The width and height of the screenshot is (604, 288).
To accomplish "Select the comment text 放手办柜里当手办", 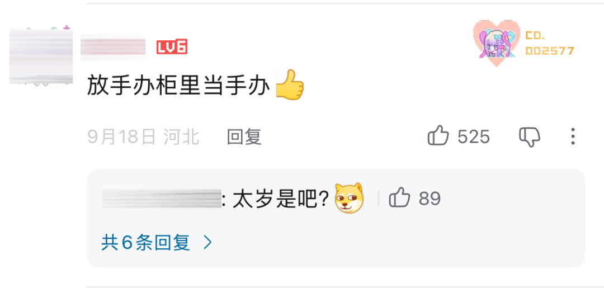I will (178, 86).
